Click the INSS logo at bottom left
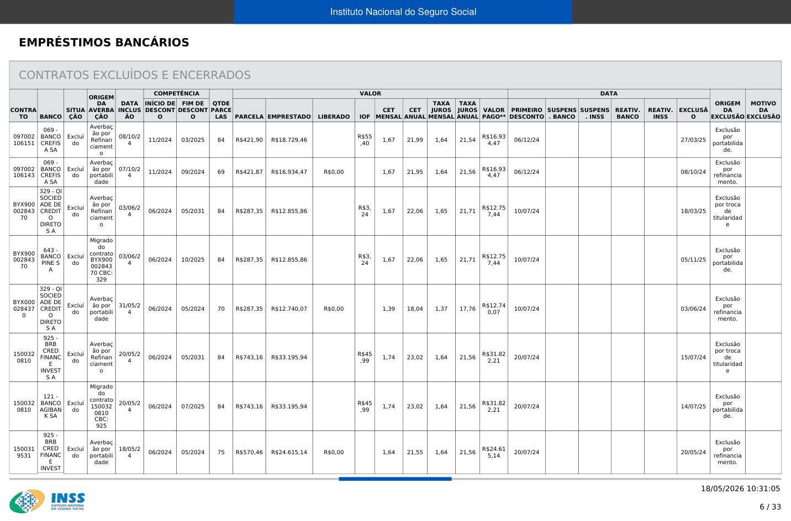Image resolution: width=791 pixels, height=521 pixels. click(48, 501)
